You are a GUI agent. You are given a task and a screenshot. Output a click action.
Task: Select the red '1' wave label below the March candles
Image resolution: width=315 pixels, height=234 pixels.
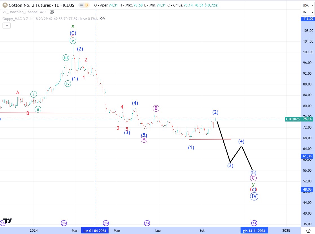(84, 78)
